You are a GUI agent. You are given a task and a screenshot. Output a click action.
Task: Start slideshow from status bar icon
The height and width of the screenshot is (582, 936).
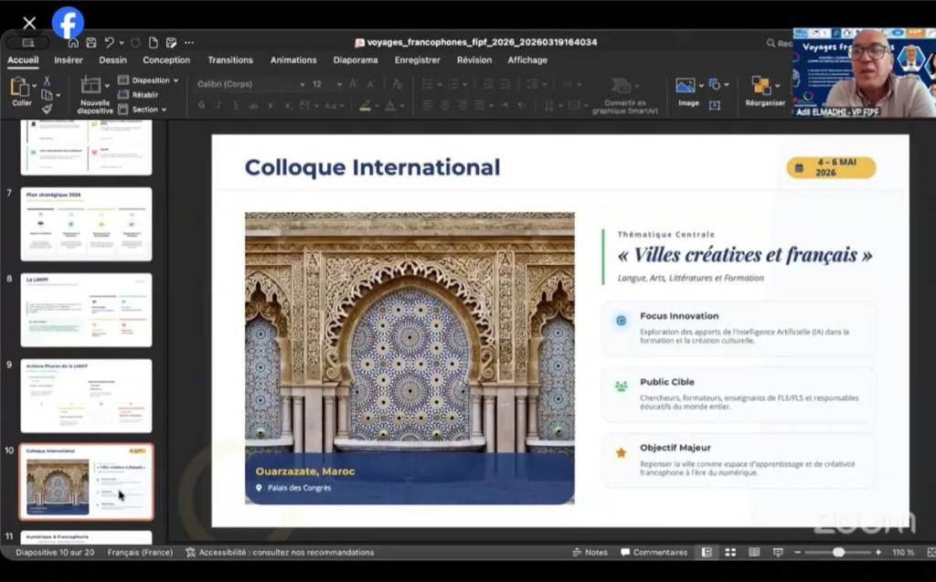tap(778, 553)
